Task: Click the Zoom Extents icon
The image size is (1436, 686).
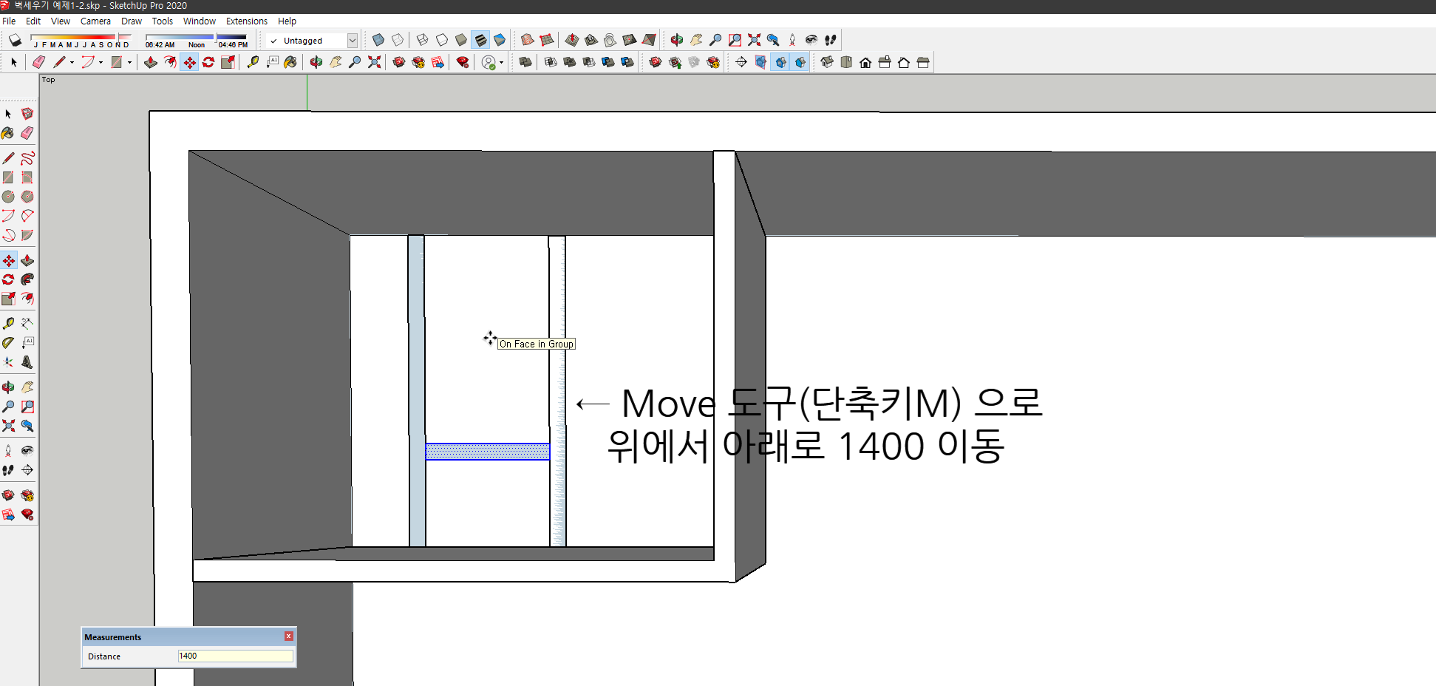Action: pos(9,425)
